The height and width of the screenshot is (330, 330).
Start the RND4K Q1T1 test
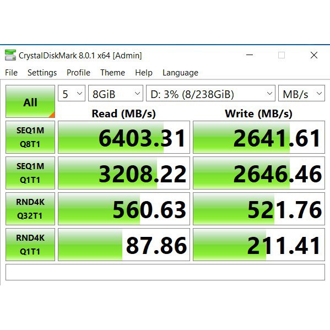pos(30,245)
